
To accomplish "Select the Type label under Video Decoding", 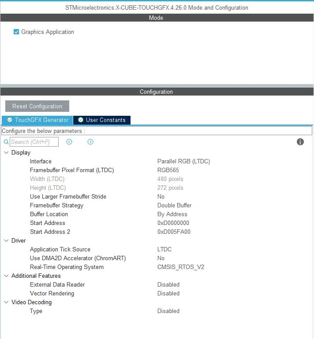I will [36, 311].
